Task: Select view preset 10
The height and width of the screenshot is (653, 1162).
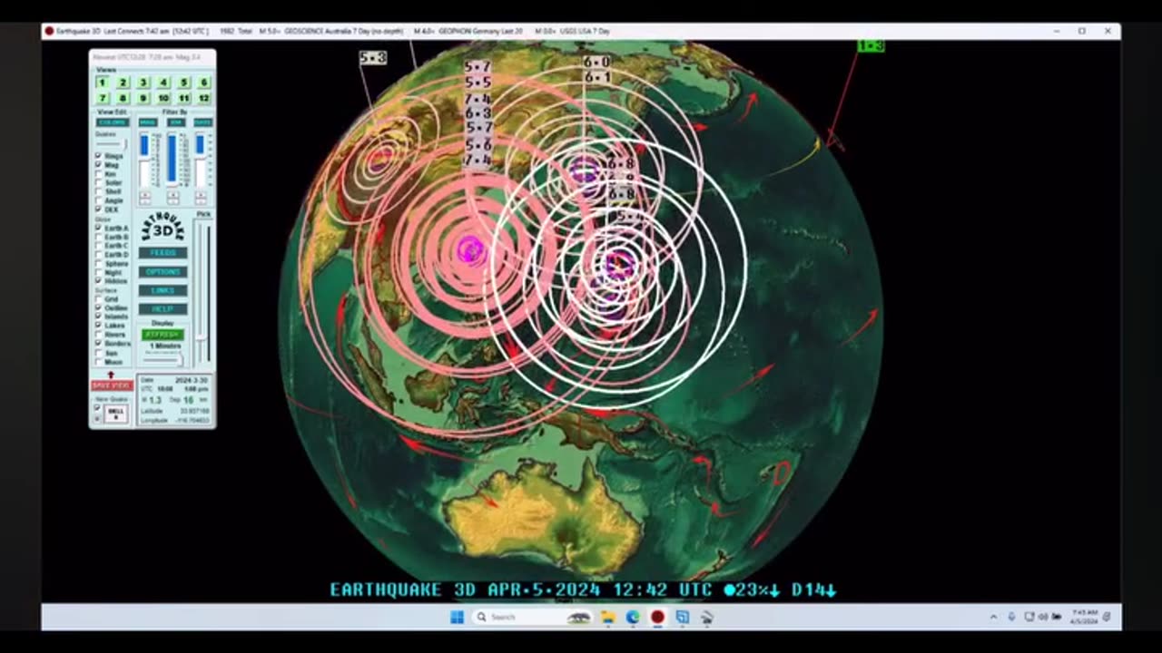Action: point(163,98)
